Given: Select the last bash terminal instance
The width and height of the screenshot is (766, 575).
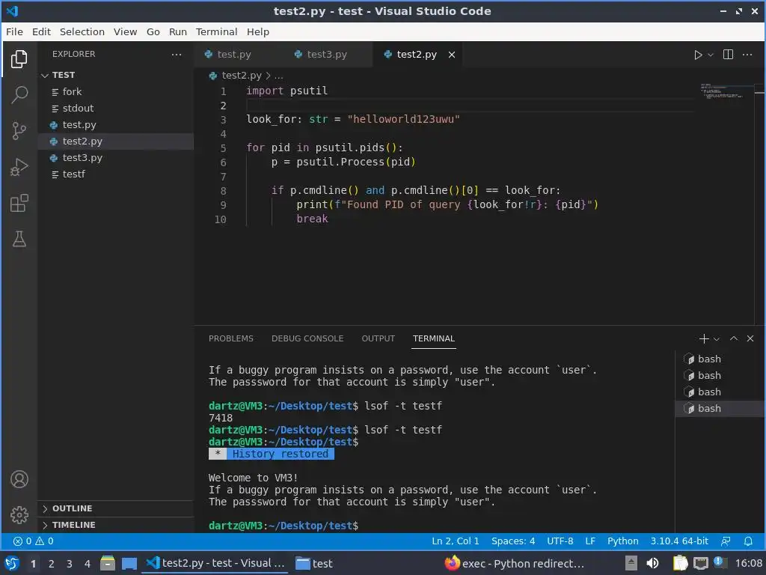Looking at the screenshot, I should (719, 408).
